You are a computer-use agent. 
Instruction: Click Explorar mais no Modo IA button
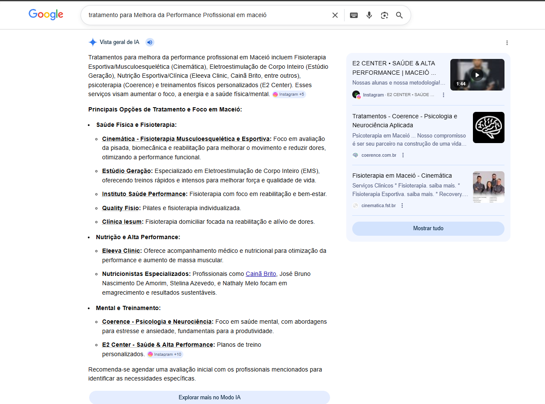click(x=209, y=398)
